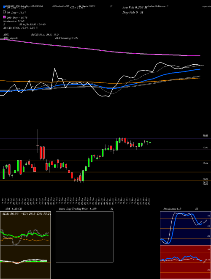The image size is (211, 279).
Task: Open the ADX line chart panel
Action: tap(25, 228)
